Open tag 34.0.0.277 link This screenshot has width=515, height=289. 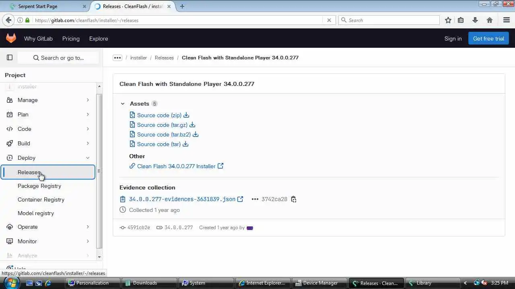click(179, 228)
